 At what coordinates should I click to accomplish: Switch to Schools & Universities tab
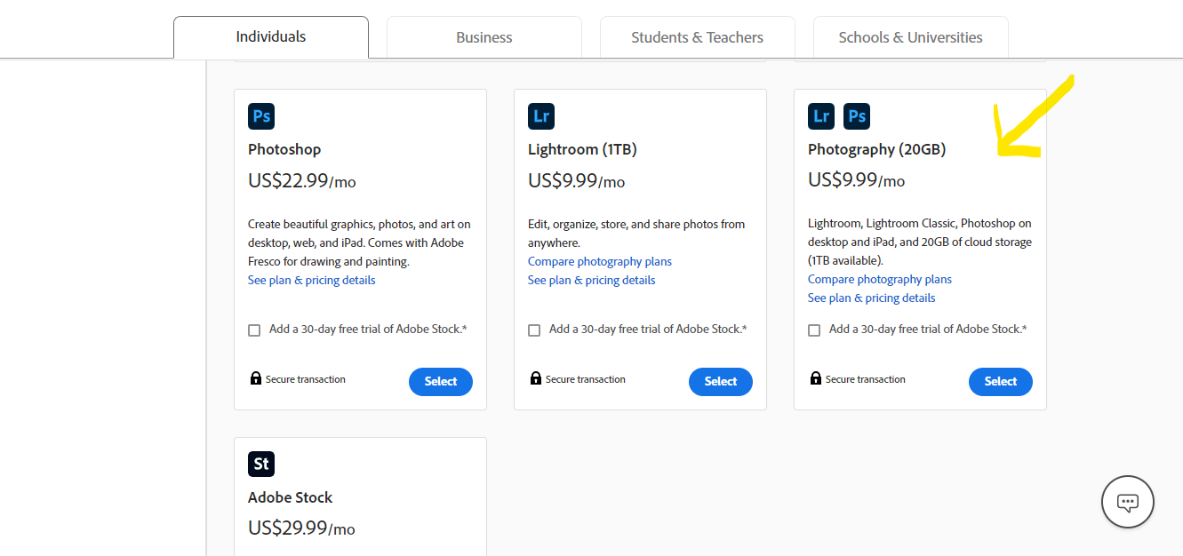tap(911, 37)
